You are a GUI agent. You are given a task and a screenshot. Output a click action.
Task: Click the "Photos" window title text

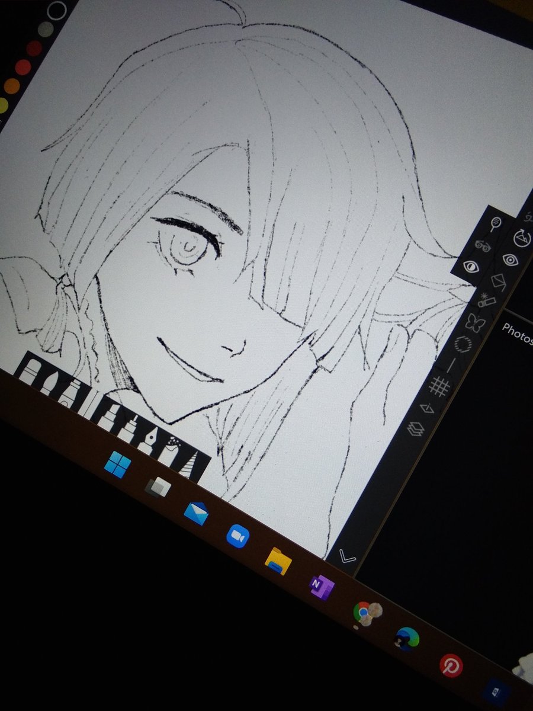(x=516, y=335)
